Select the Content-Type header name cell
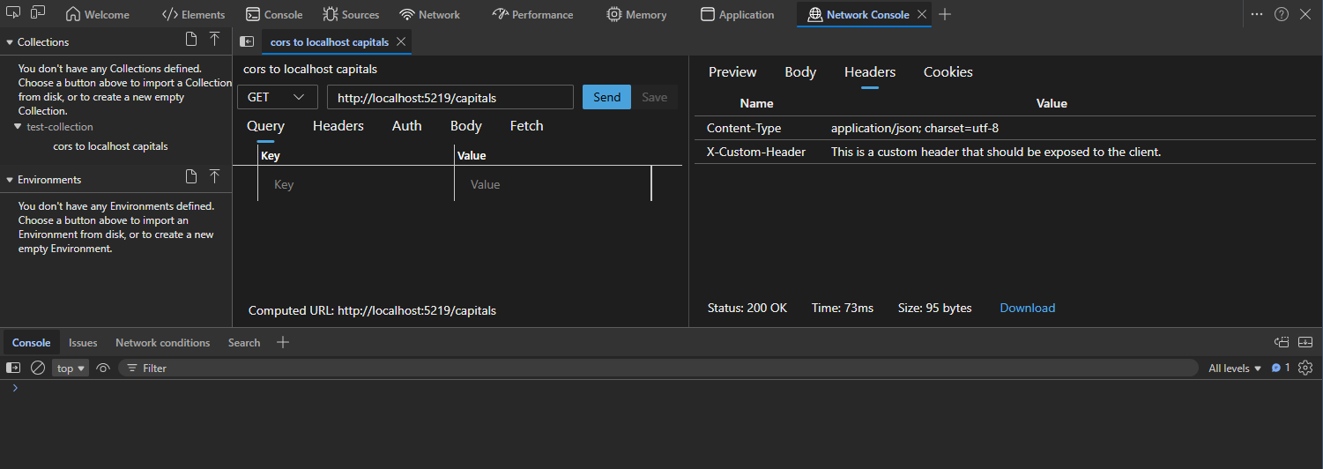Image resolution: width=1323 pixels, height=469 pixels. pos(744,128)
